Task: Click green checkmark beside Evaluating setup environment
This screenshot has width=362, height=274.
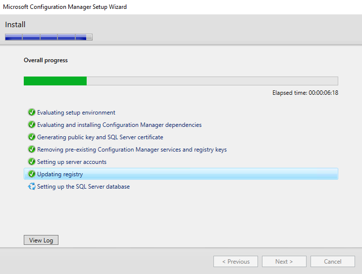Action: pos(32,113)
